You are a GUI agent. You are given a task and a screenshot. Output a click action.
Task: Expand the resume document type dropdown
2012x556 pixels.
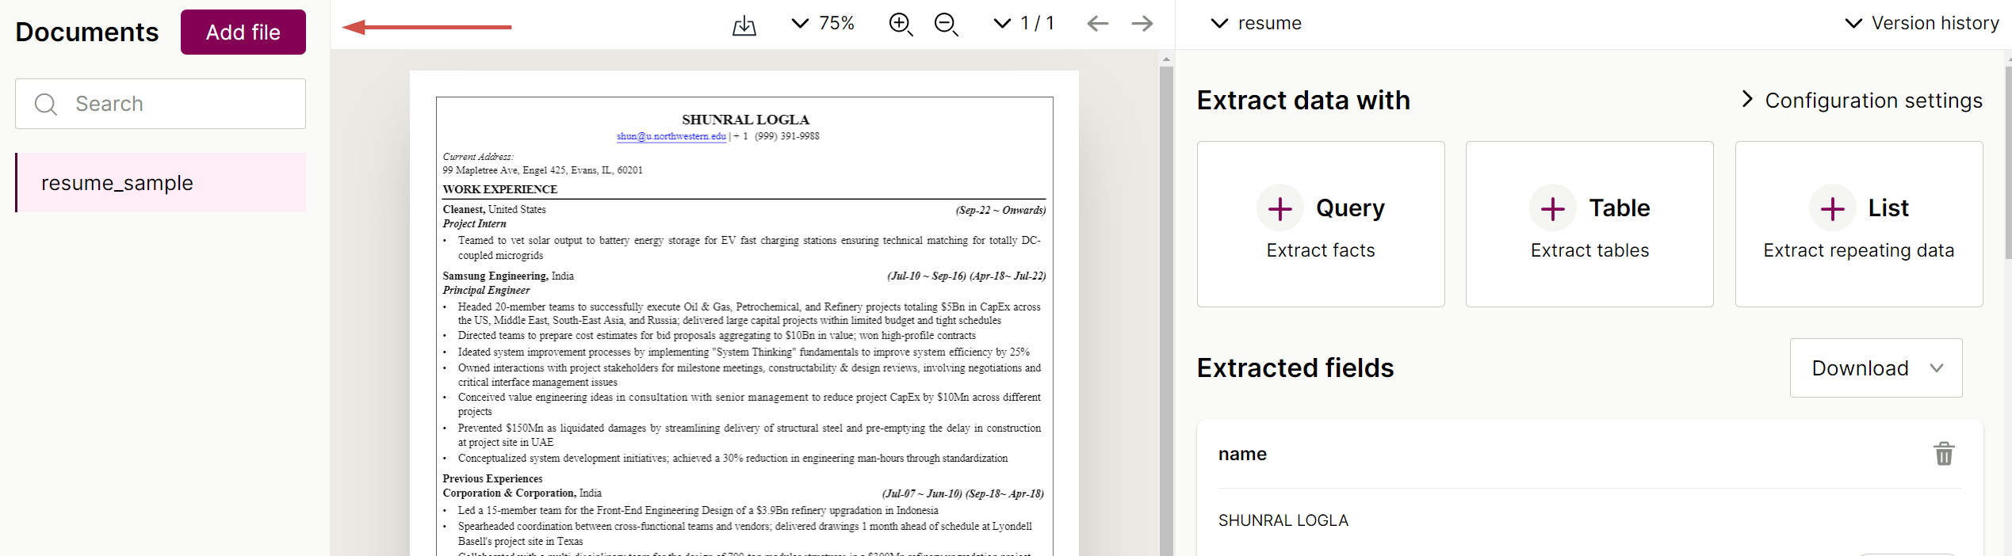[x=1257, y=24]
